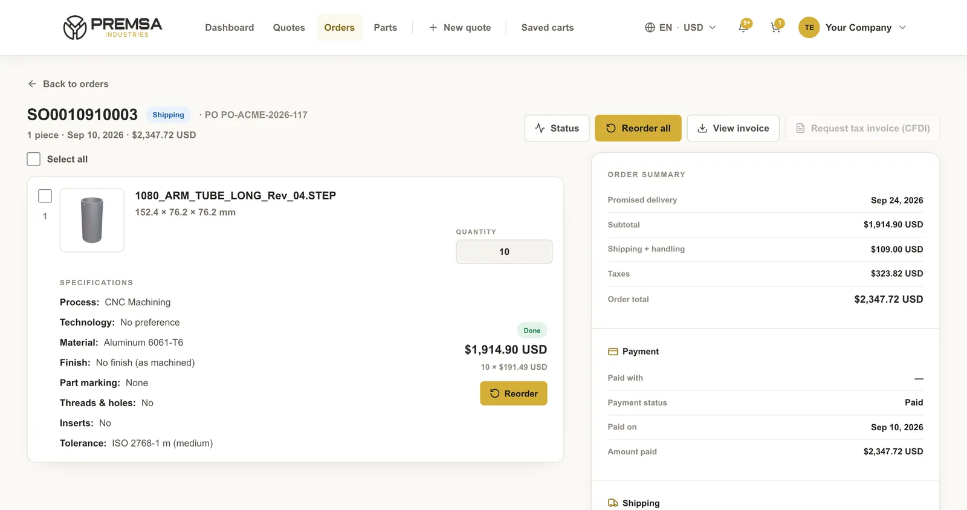Viewport: 967px width, 510px height.
Task: Click the Taxes value $323.82 USD
Action: click(897, 274)
